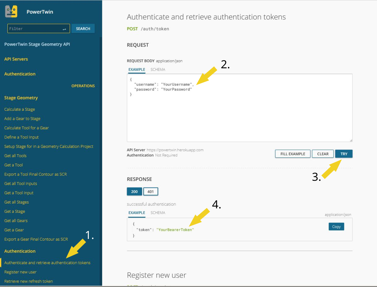
Task: Go to Export a Tool Final Contour as SCR
Action: pyautogui.click(x=35, y=174)
